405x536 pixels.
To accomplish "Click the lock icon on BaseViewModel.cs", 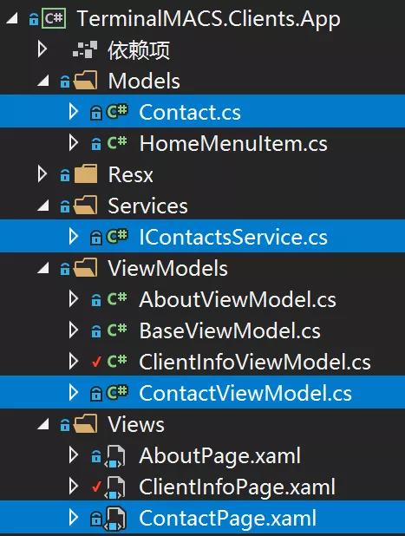I will coord(96,331).
